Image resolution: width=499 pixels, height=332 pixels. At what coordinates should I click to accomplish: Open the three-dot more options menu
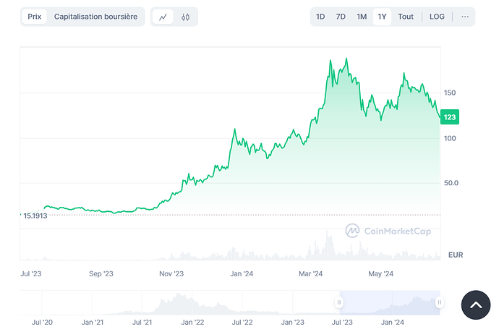click(x=465, y=17)
